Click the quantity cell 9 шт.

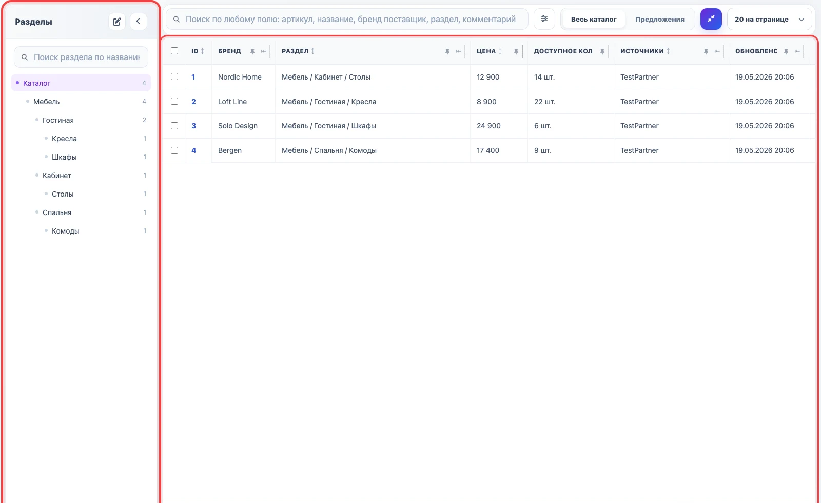pos(571,150)
